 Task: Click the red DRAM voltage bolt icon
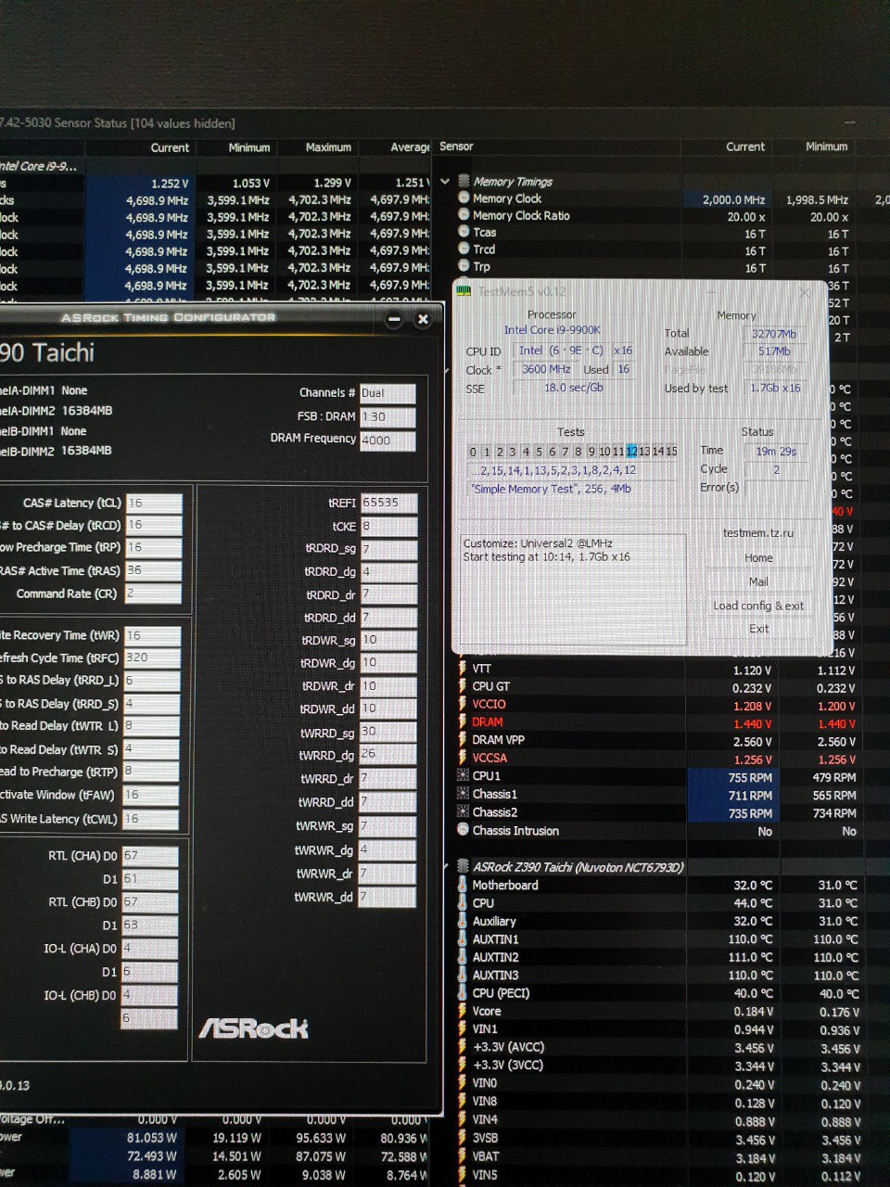click(x=463, y=721)
